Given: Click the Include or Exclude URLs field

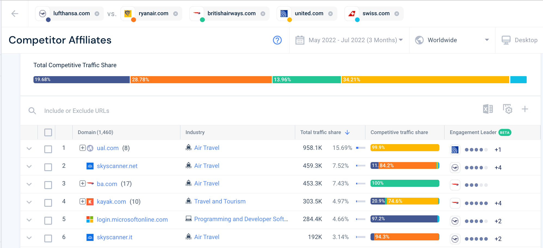Looking at the screenshot, I should 77,111.
